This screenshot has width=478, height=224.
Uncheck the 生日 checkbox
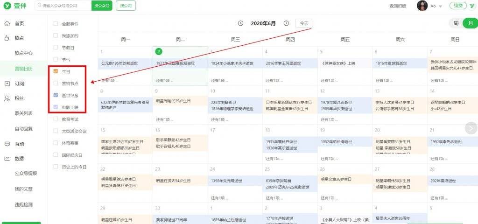pyautogui.click(x=56, y=71)
